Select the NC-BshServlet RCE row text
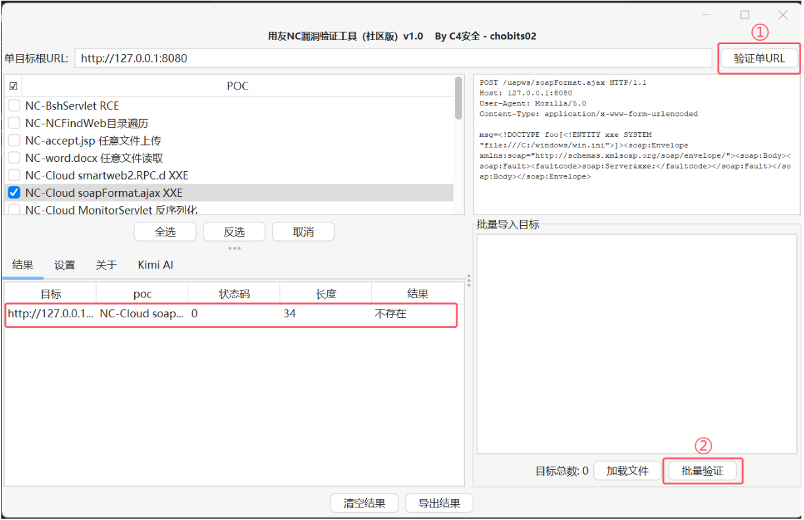The image size is (804, 520). [72, 105]
